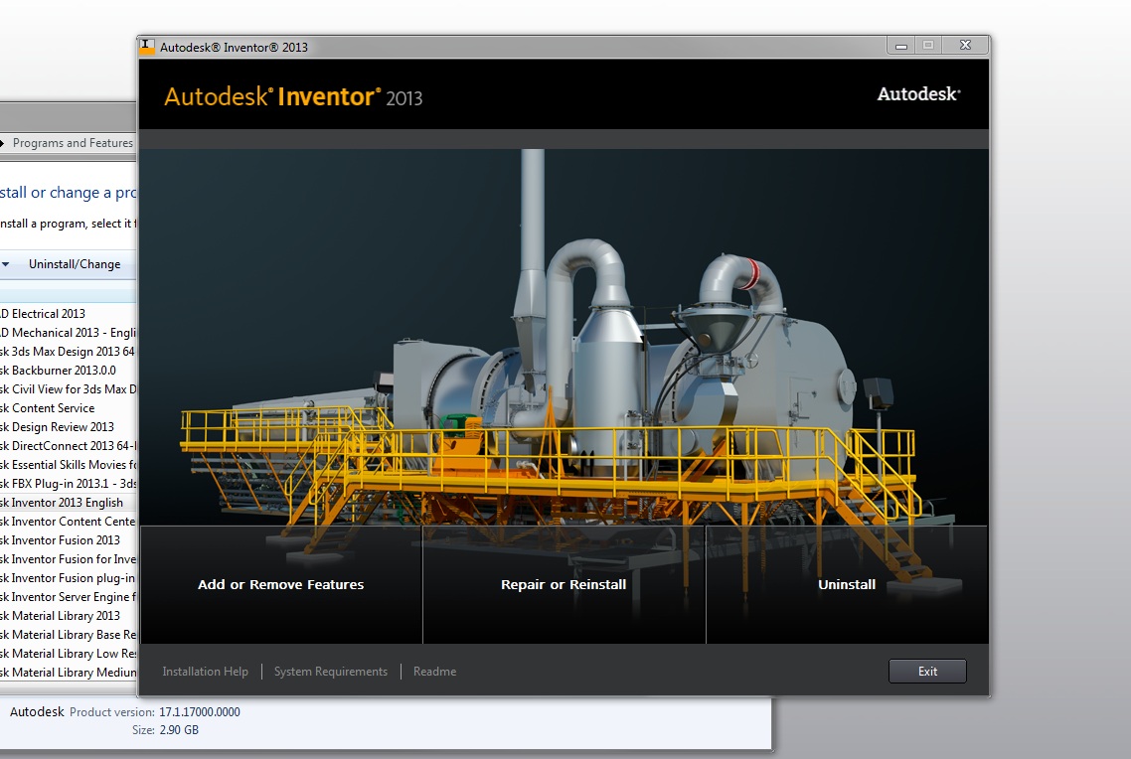Select the 'Material Library 2013' row

click(x=68, y=616)
